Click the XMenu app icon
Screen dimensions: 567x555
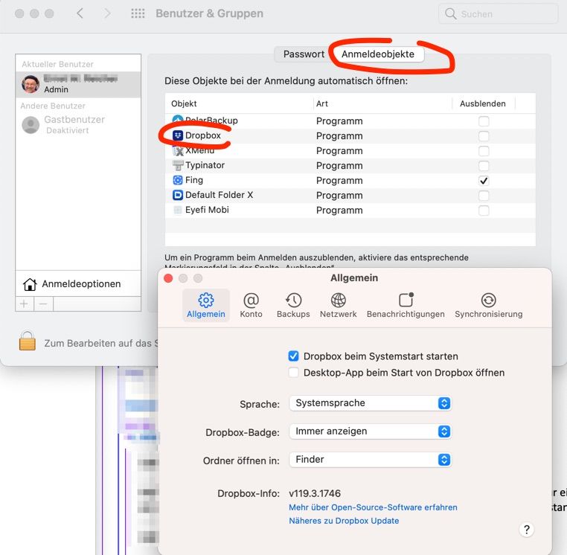click(x=178, y=150)
